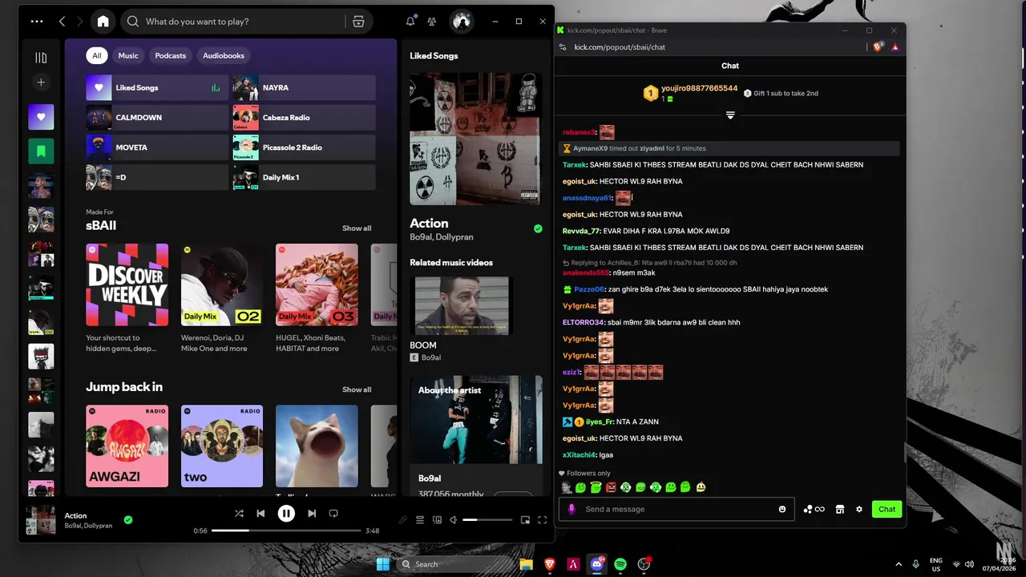This screenshot has width=1026, height=577.
Task: Skip to next track
Action: [312, 513]
